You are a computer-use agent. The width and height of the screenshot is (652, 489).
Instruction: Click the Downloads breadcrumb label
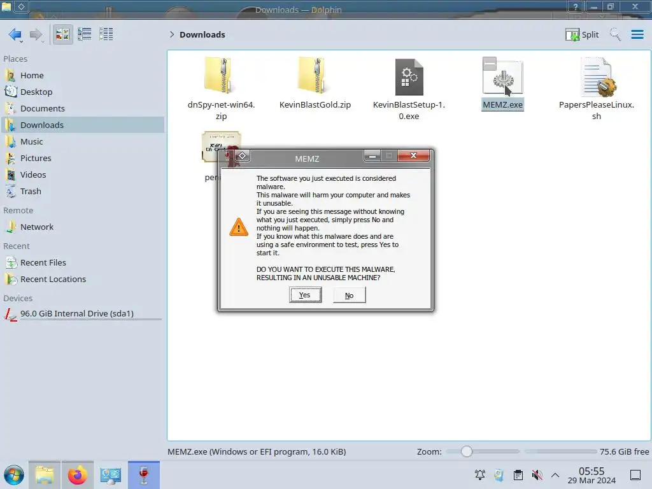click(202, 34)
